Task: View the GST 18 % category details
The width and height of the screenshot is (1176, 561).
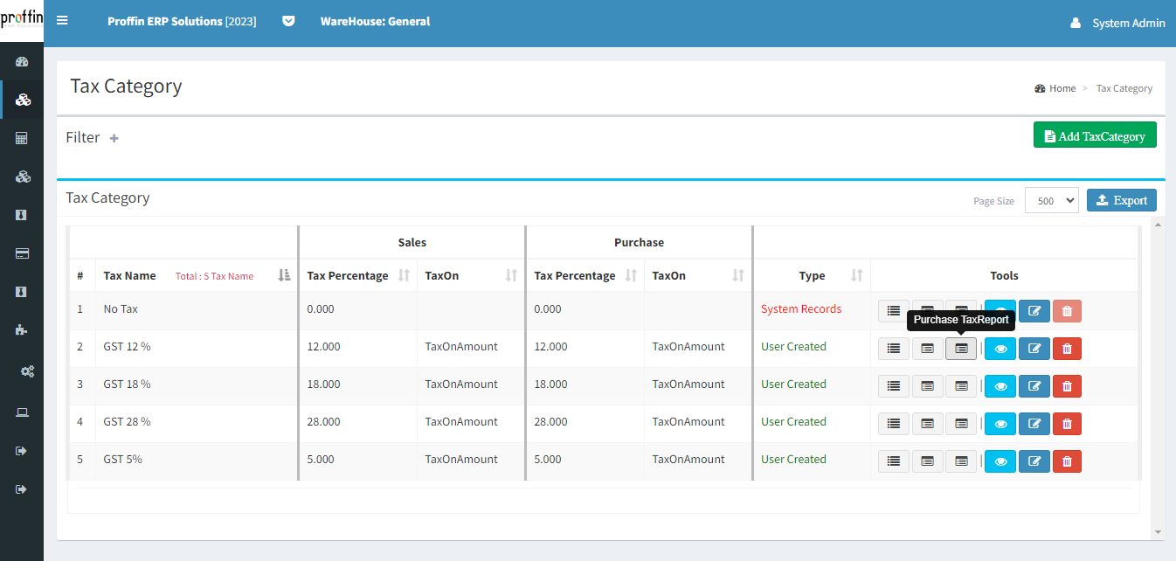Action: (1000, 386)
